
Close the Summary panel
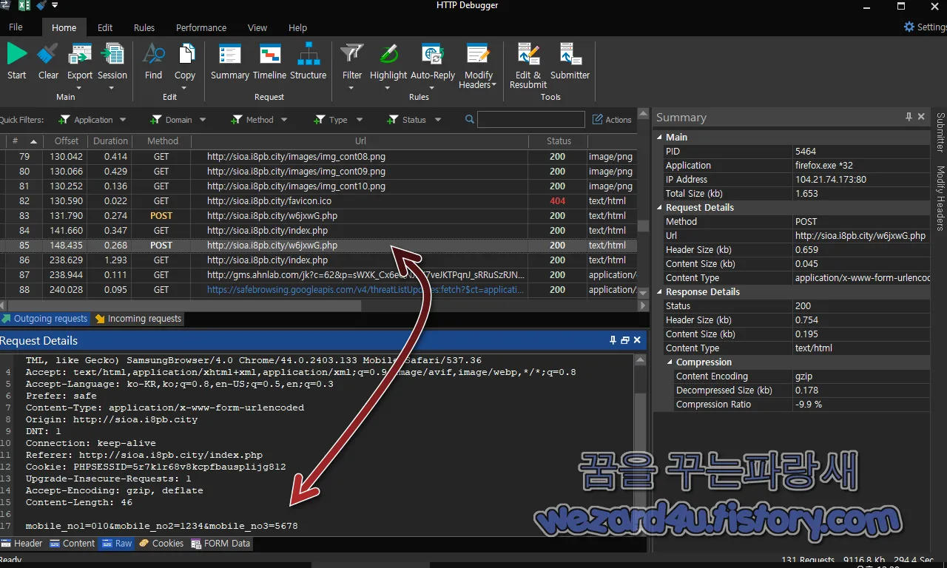click(921, 117)
